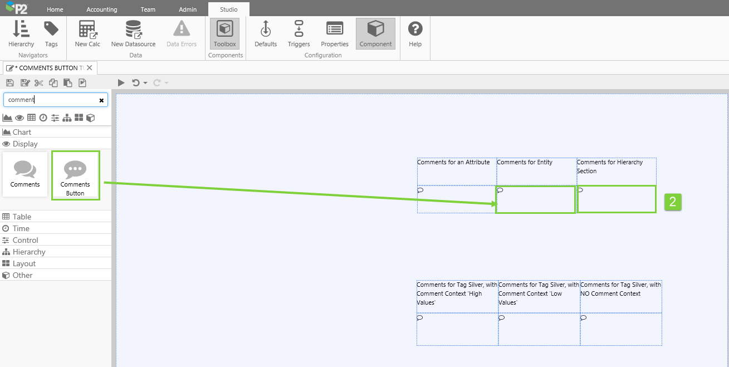Toggle the Toolbox panel

(225, 34)
